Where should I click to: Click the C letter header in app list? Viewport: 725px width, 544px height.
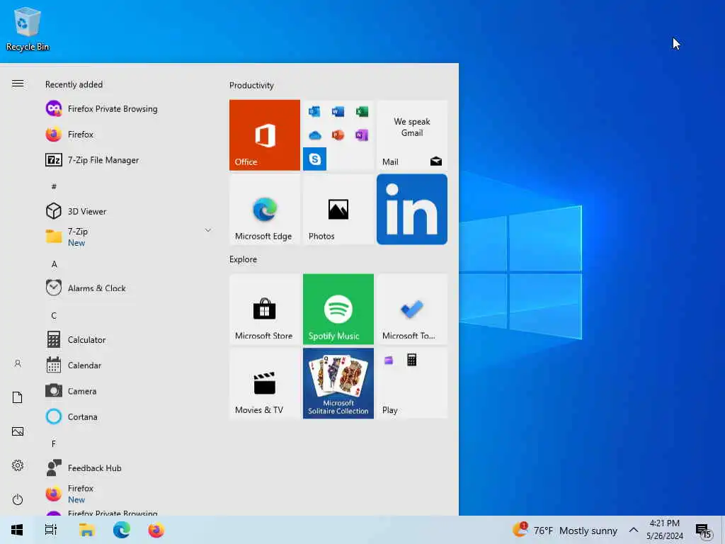coord(54,315)
